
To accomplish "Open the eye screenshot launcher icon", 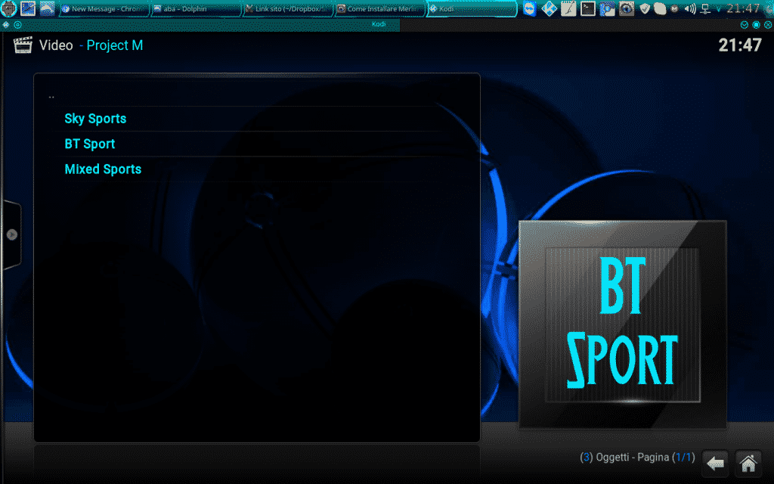I will pos(626,8).
